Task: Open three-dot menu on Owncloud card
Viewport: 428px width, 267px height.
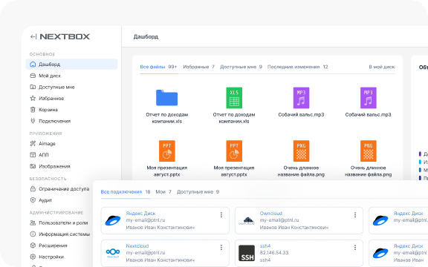Action: click(x=355, y=215)
